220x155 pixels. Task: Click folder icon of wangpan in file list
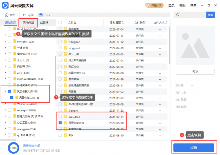coord(66,42)
